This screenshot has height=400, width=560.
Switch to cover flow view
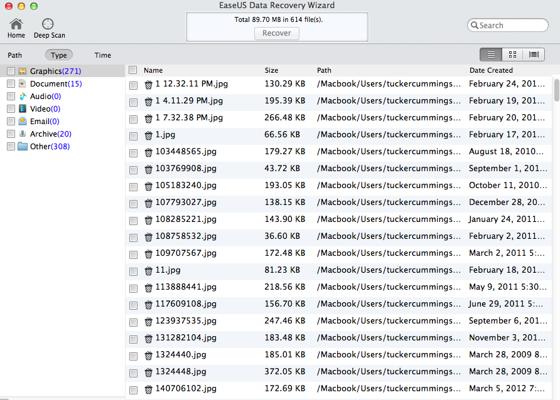[x=534, y=55]
